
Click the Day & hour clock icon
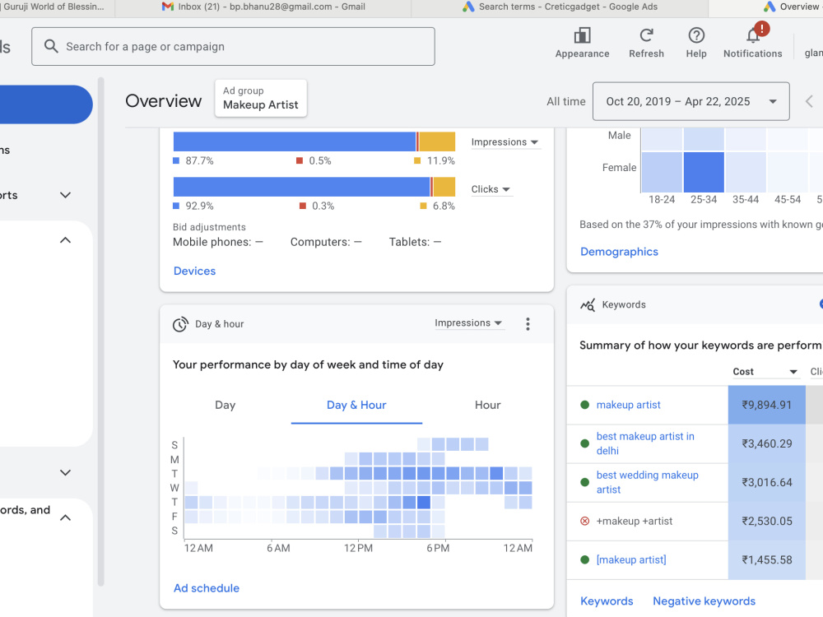[x=180, y=324]
